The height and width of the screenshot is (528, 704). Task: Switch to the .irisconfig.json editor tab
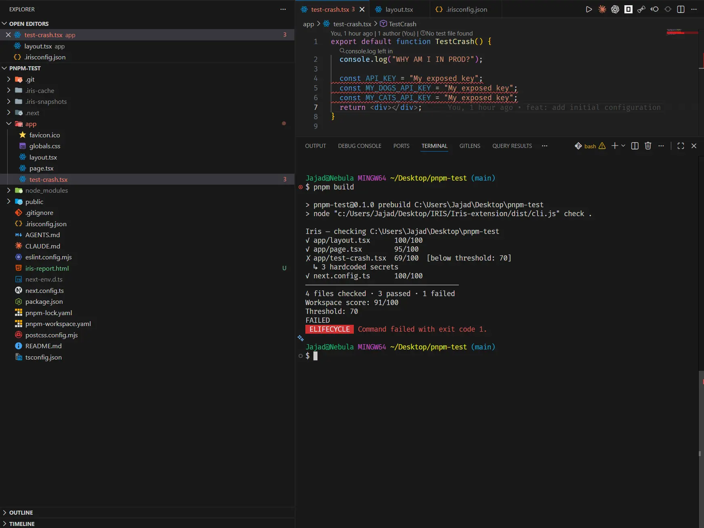point(467,9)
